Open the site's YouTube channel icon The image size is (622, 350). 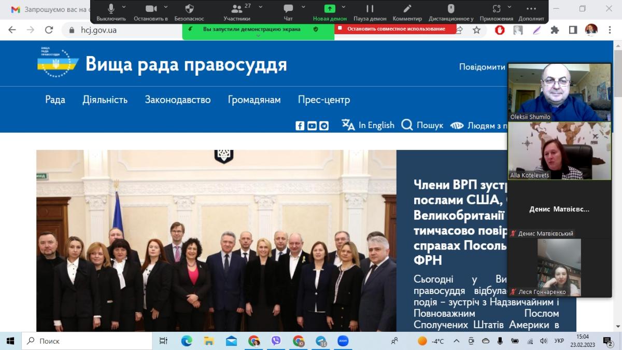tap(312, 125)
